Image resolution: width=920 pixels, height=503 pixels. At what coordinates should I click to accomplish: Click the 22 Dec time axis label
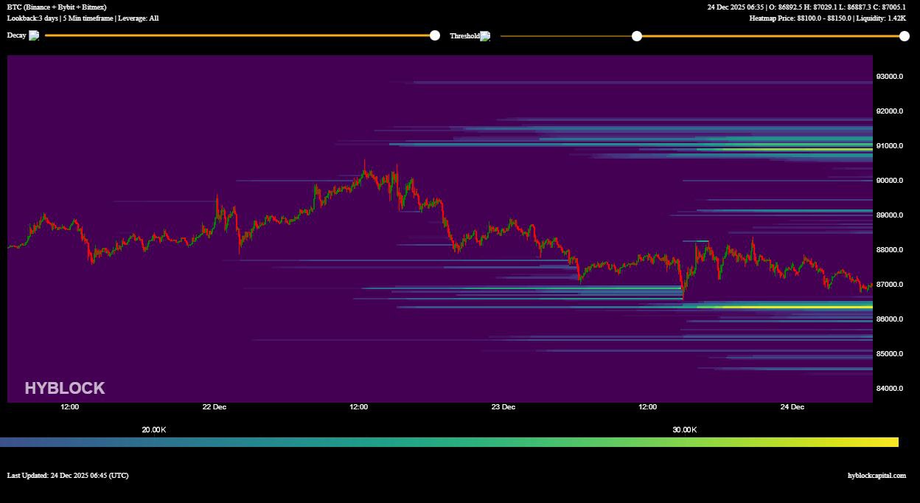[x=215, y=407]
